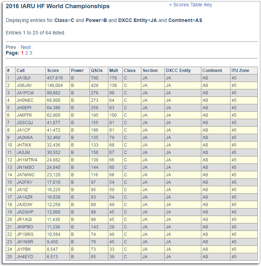Click the ITU Zone column header

[x=240, y=71]
